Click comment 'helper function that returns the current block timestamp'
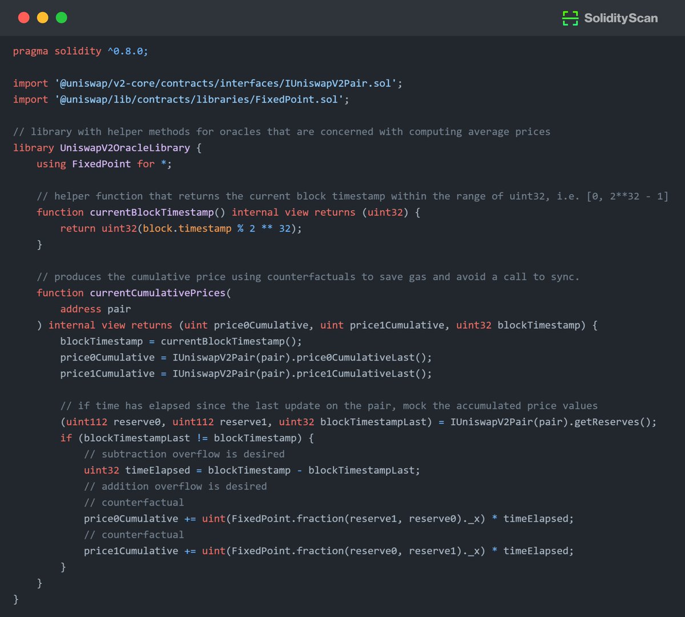 (352, 196)
